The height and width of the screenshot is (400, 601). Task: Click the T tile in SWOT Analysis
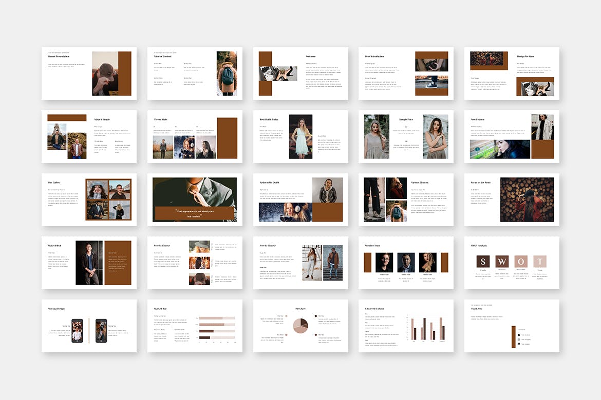[539, 262]
